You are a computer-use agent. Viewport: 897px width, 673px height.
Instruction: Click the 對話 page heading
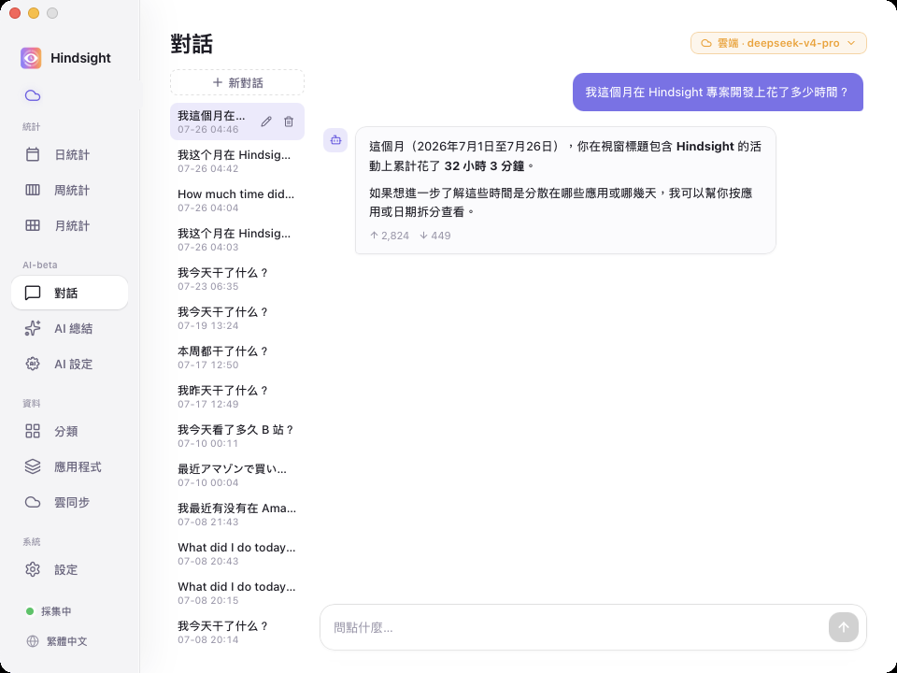[192, 44]
